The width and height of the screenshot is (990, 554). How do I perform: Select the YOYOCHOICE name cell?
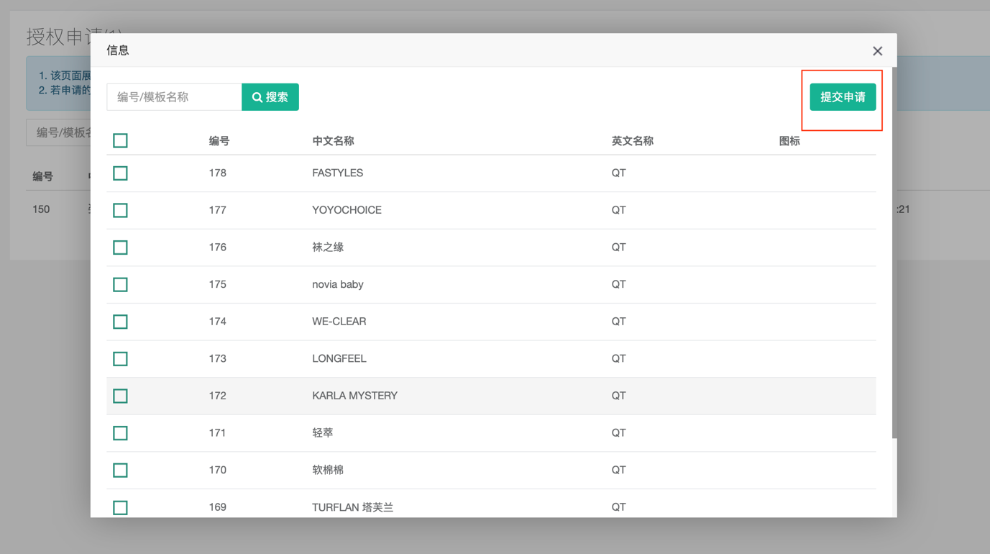pyautogui.click(x=347, y=210)
